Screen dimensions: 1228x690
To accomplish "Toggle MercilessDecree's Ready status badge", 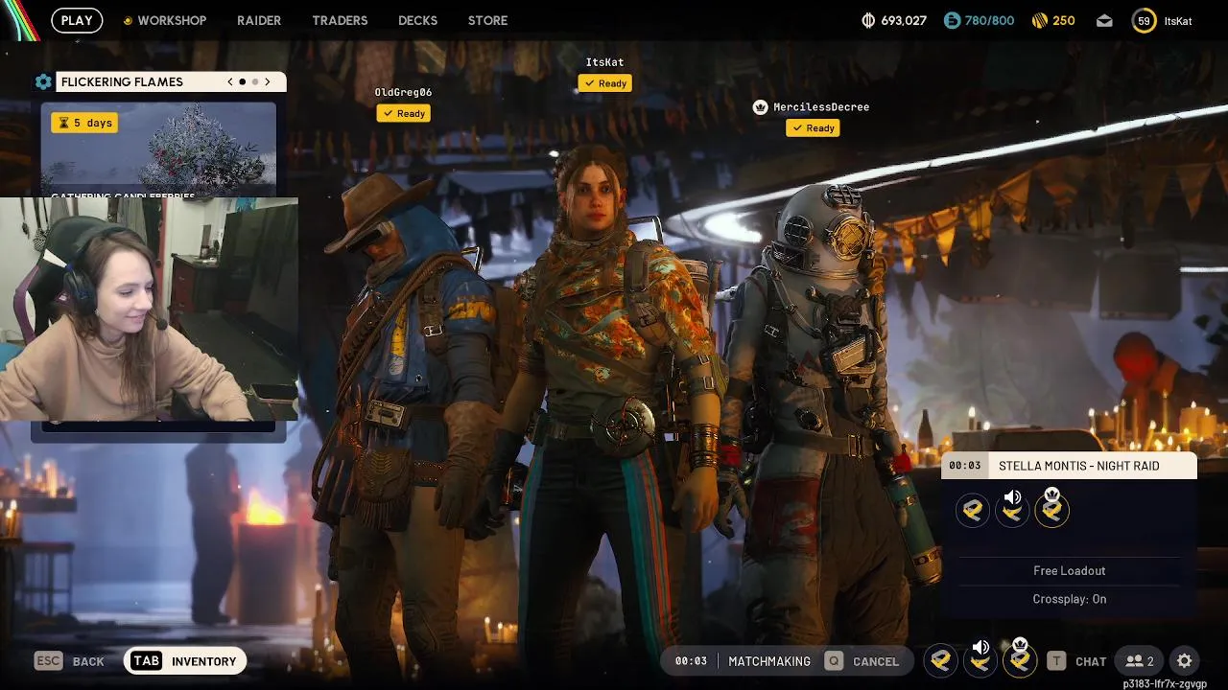I will pyautogui.click(x=813, y=127).
